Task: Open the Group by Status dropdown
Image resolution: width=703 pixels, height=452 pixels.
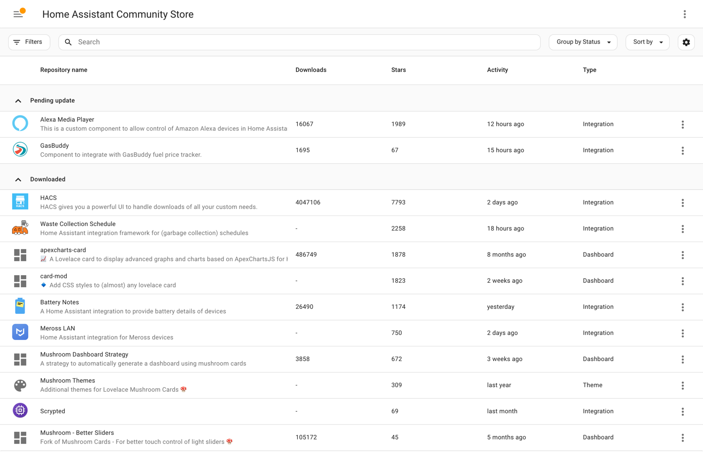Action: click(x=583, y=42)
